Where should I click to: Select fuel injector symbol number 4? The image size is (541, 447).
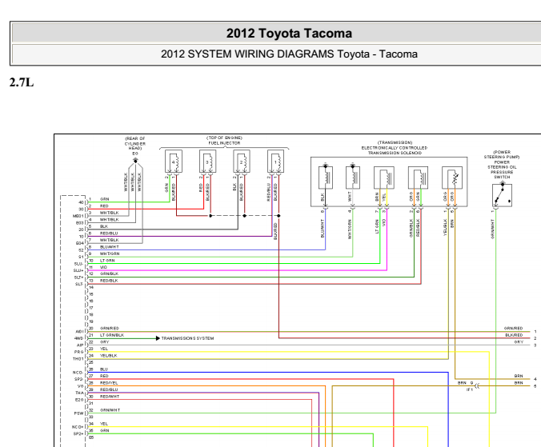pyautogui.click(x=173, y=162)
